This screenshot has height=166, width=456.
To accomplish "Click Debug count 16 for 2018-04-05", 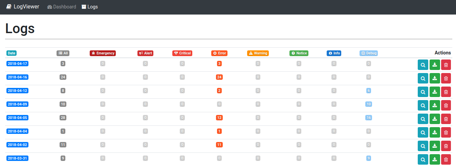I will [x=369, y=118].
